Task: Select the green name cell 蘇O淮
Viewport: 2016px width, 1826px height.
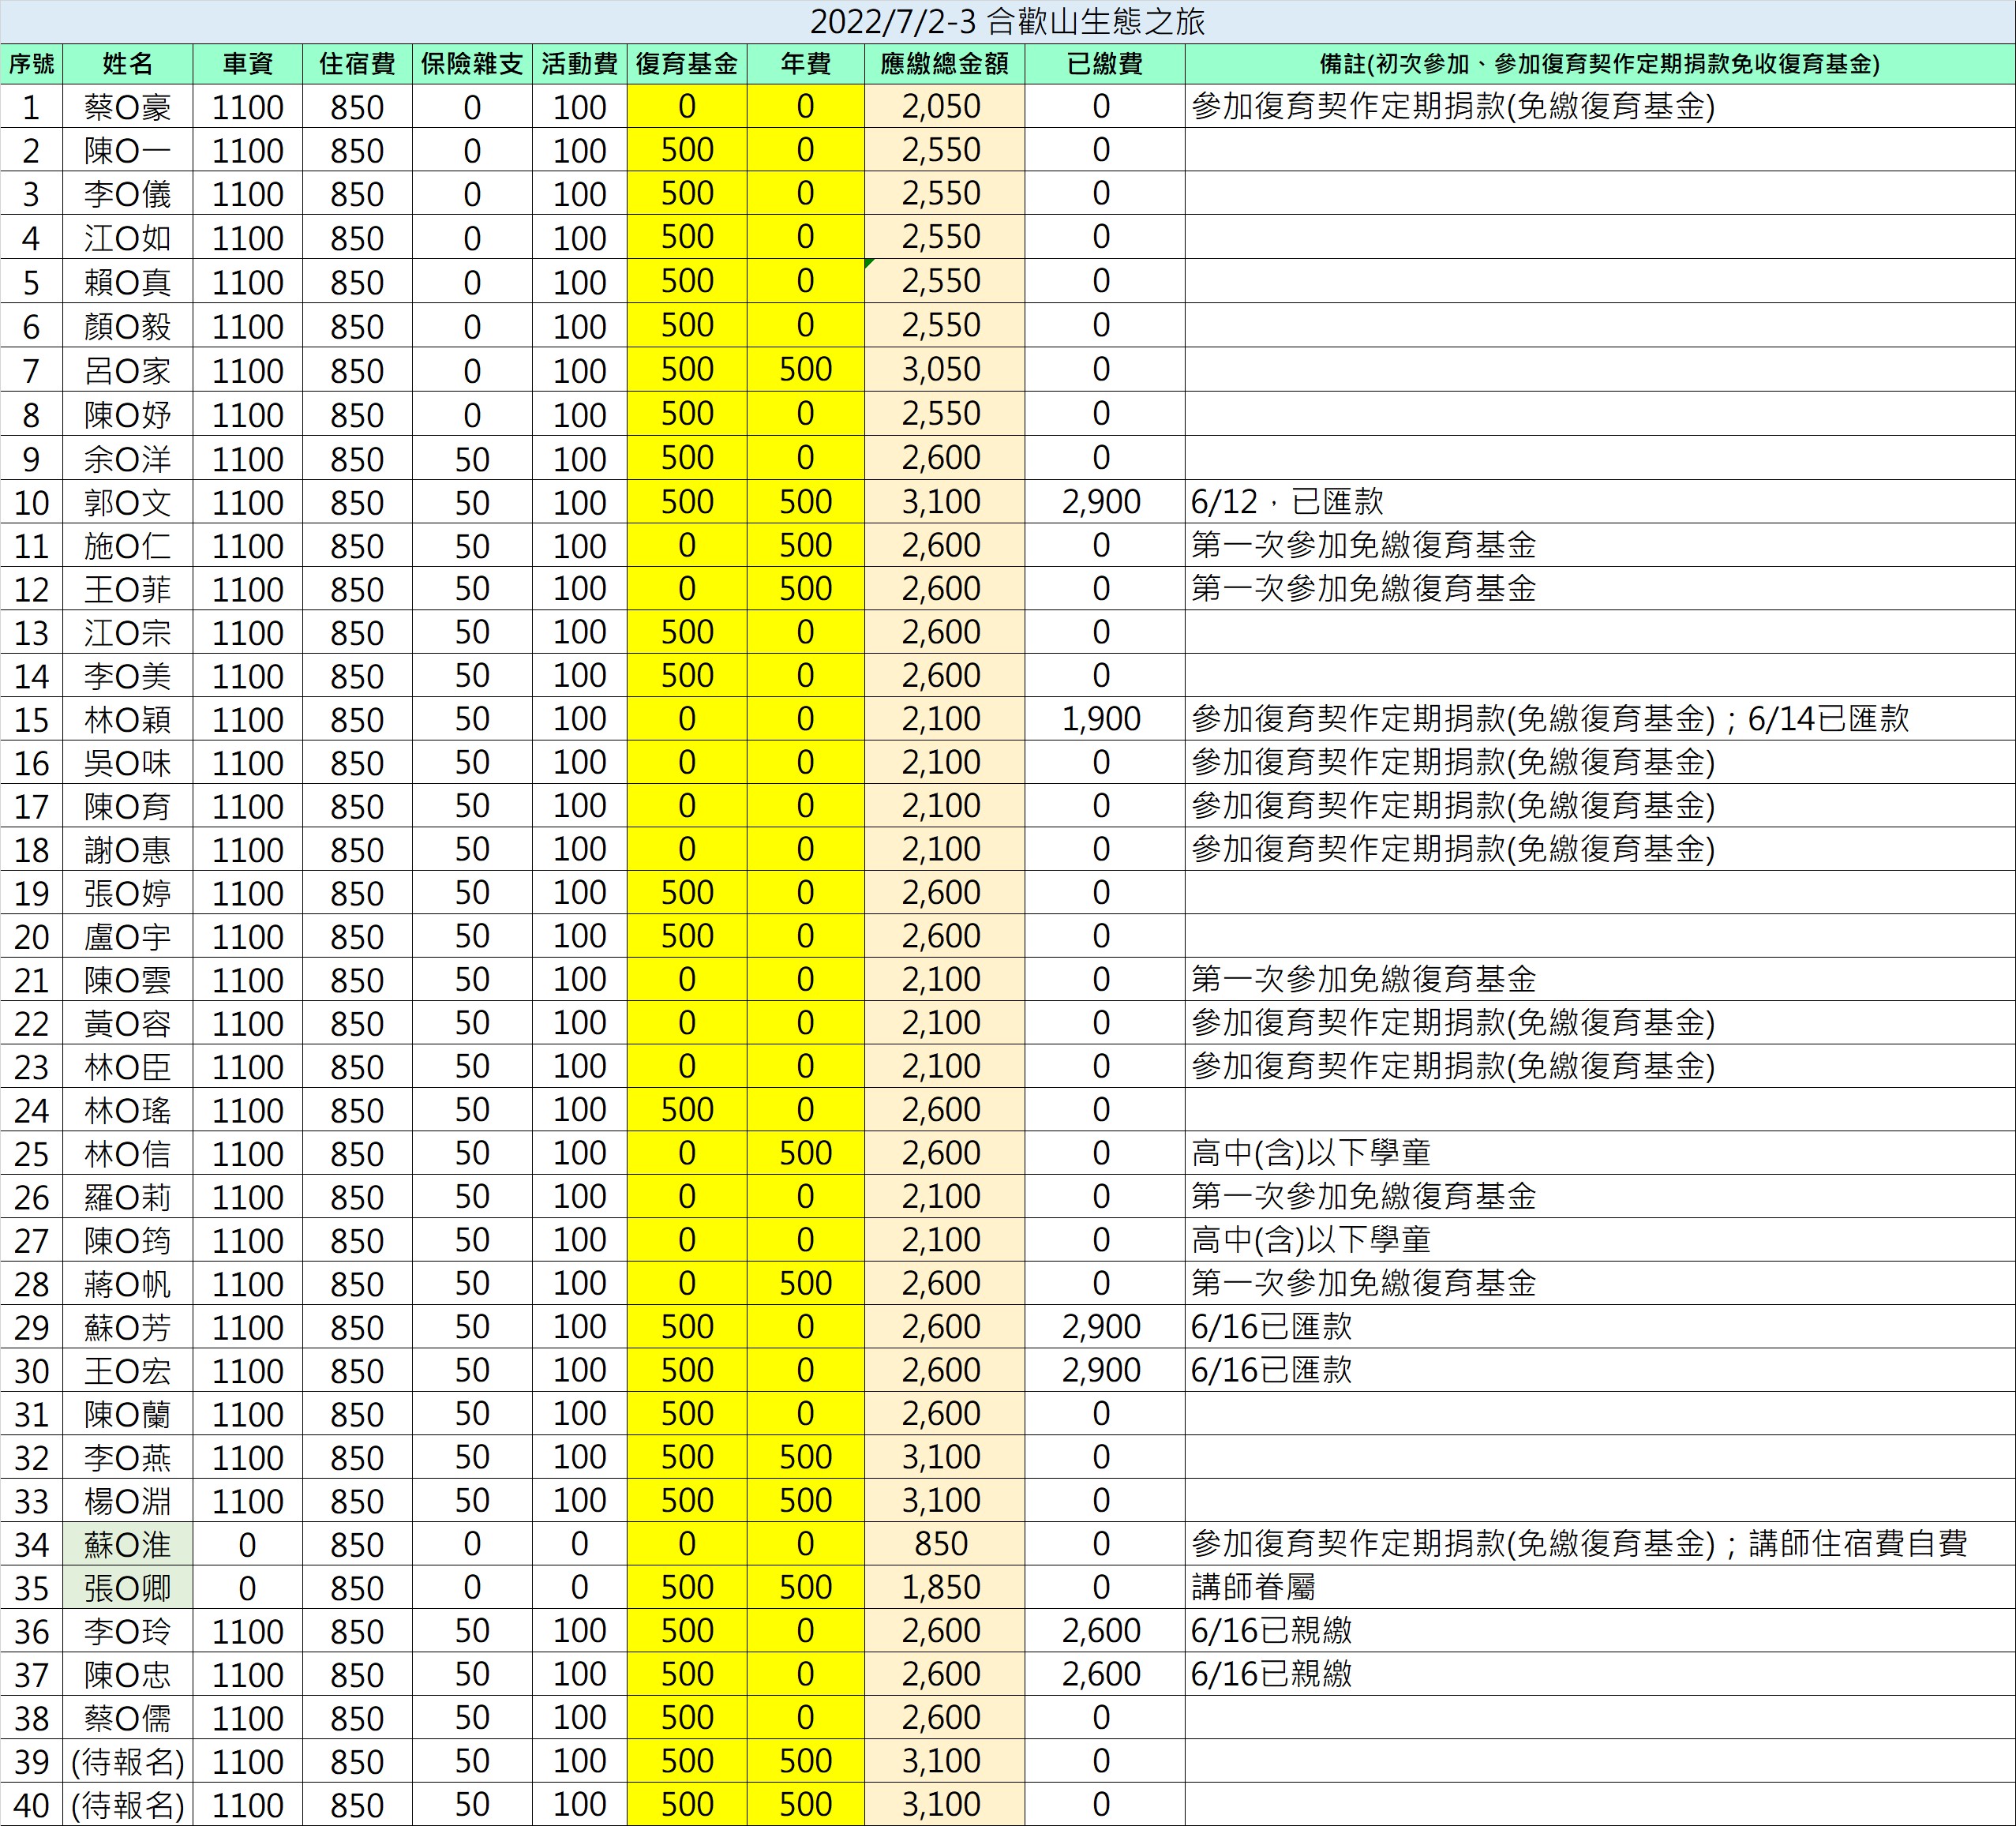Action: point(128,1544)
